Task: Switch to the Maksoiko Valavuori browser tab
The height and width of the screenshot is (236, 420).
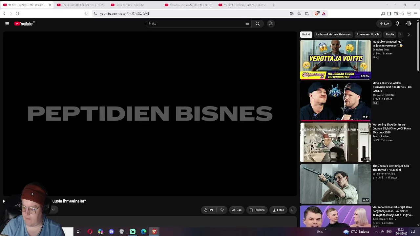Action: tap(242, 5)
